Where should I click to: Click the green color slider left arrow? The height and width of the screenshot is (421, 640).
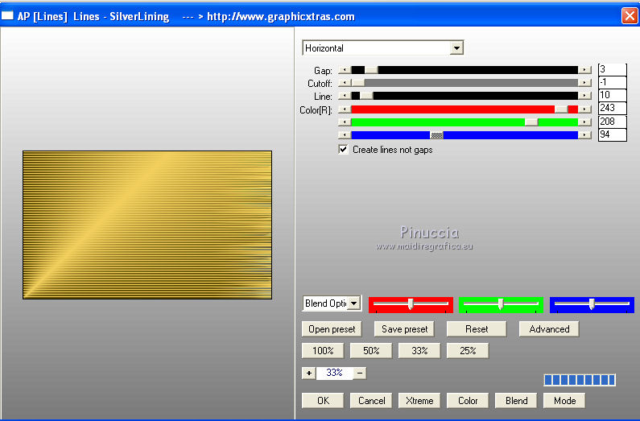coord(345,122)
